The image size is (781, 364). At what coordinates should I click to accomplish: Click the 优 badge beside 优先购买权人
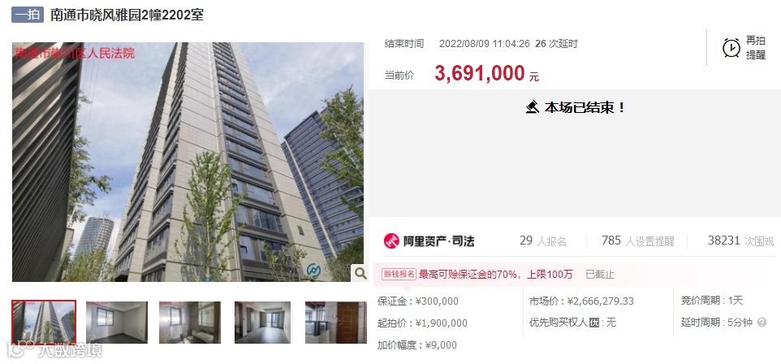[x=593, y=323]
